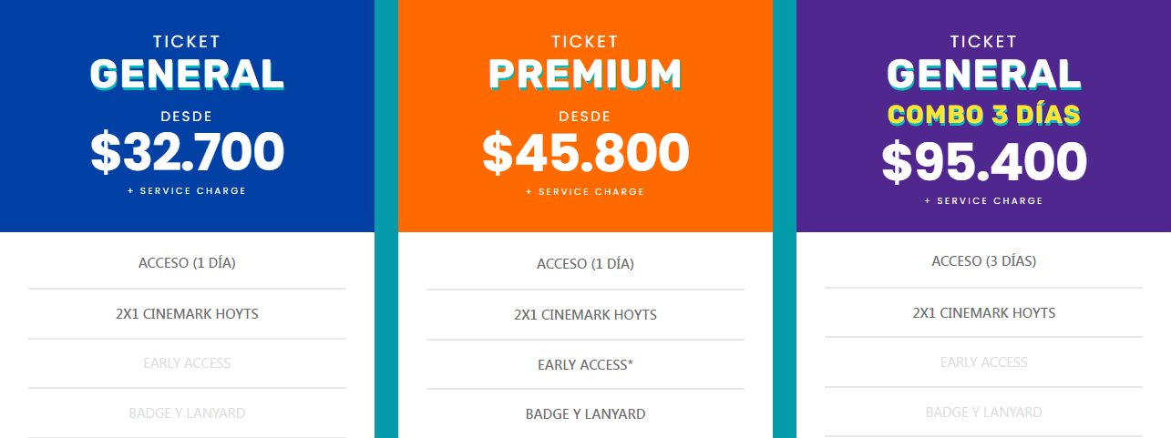Click Acceso (1 Día) in Premium column
Viewport: 1171px width, 438px height.
tap(585, 264)
